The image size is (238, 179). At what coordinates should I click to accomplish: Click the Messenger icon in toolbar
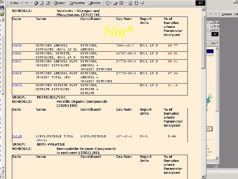coord(142,3)
